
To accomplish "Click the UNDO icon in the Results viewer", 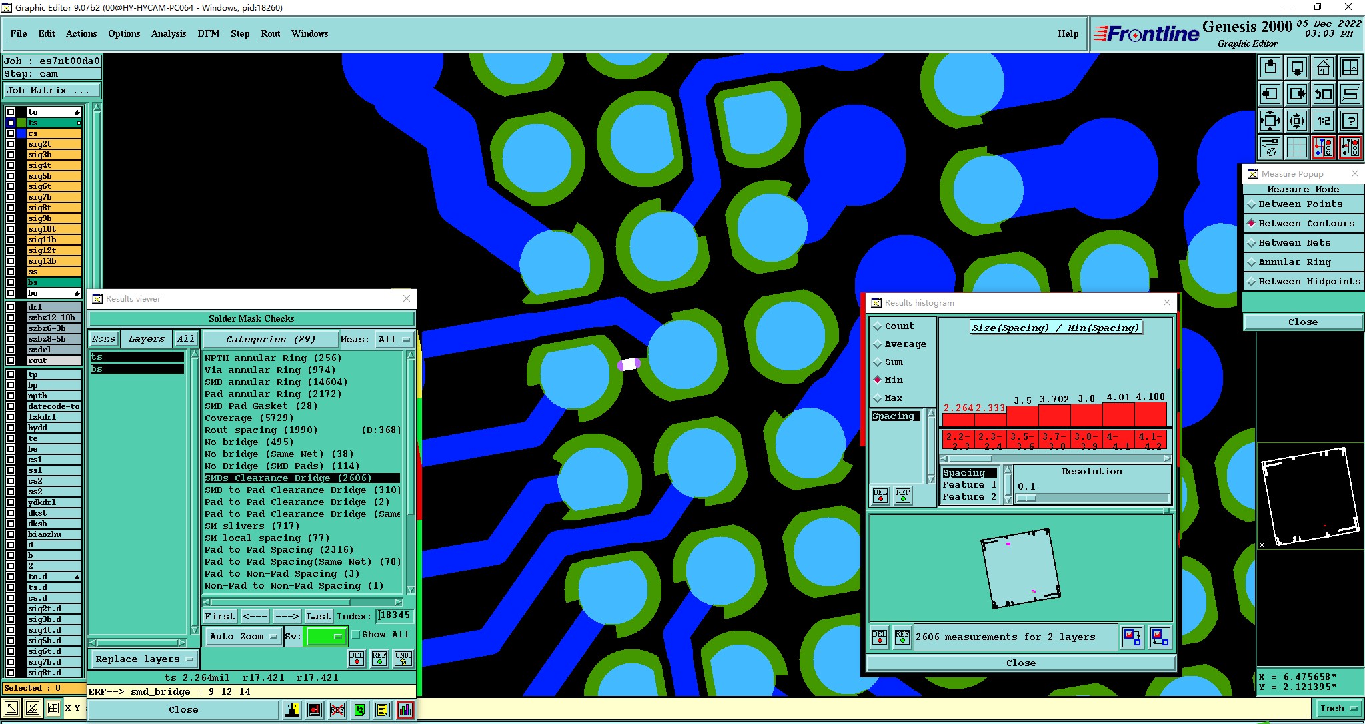I will (x=403, y=658).
